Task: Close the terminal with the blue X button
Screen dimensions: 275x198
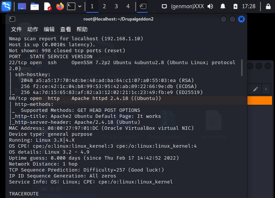Action: coord(241,19)
